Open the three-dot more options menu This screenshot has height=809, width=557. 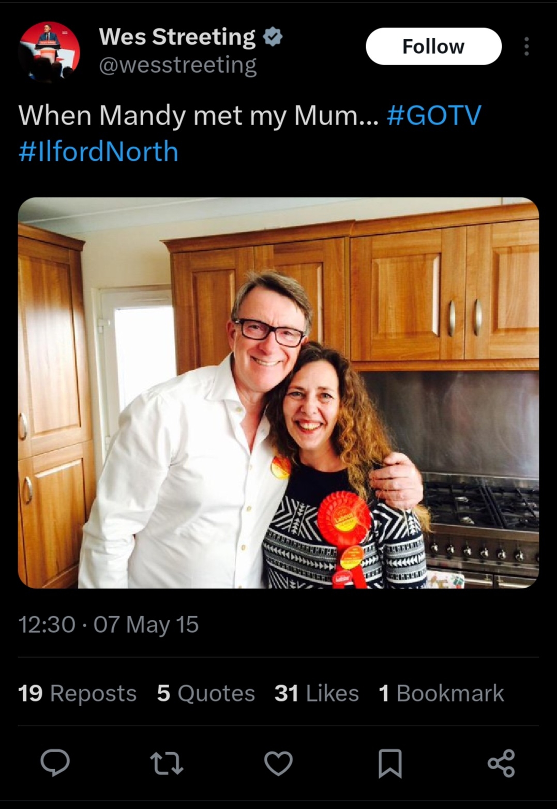click(526, 47)
